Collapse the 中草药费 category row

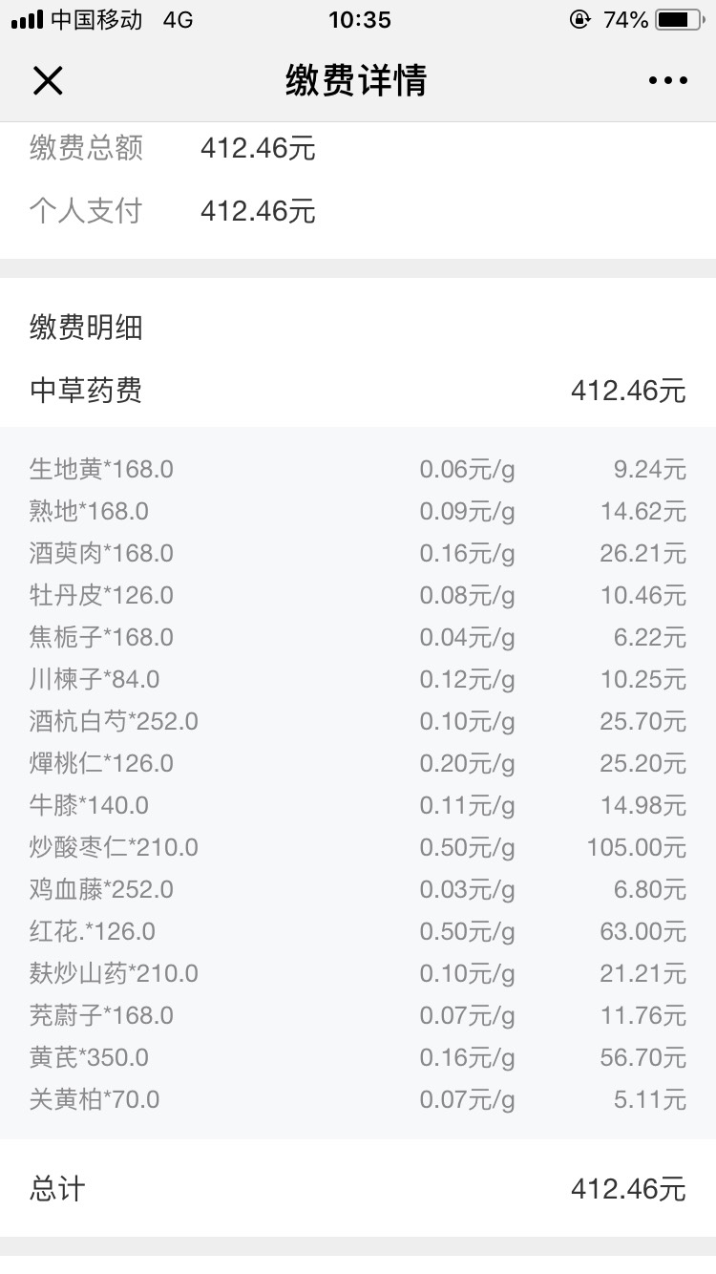click(x=358, y=391)
